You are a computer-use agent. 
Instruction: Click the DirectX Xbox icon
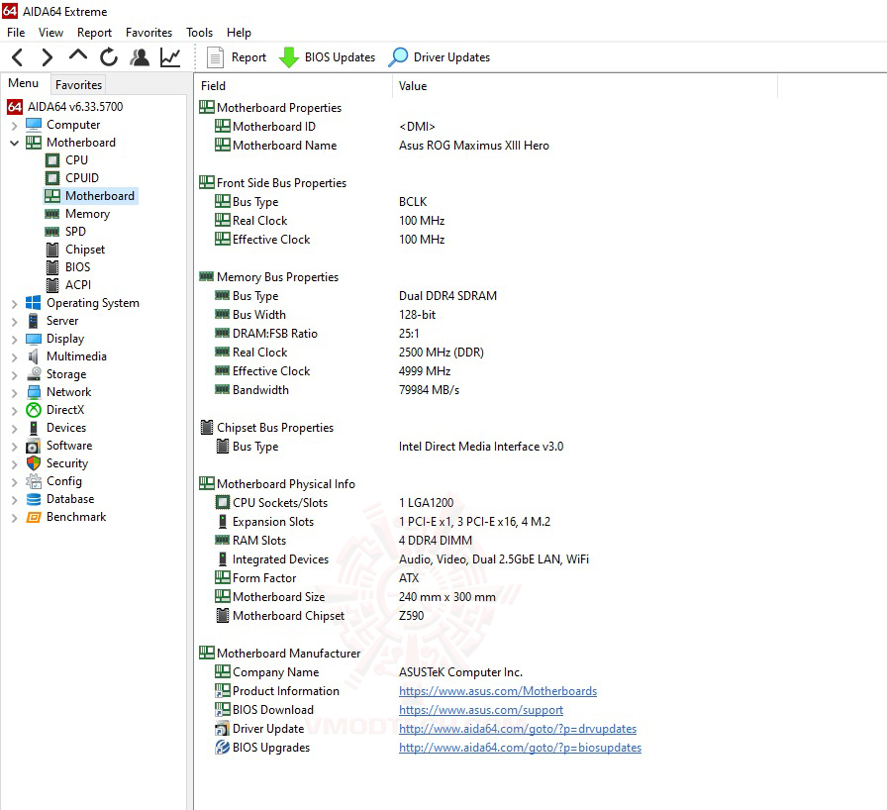[34, 410]
